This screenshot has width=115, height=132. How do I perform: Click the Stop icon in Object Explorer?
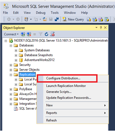pyautogui.click(x=35, y=34)
